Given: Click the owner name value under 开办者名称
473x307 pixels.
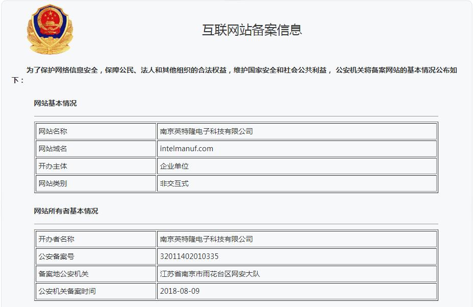Looking at the screenshot, I should [x=206, y=239].
